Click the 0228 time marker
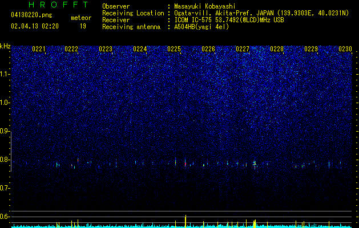This screenshot has width=359, height=228. (x=277, y=49)
